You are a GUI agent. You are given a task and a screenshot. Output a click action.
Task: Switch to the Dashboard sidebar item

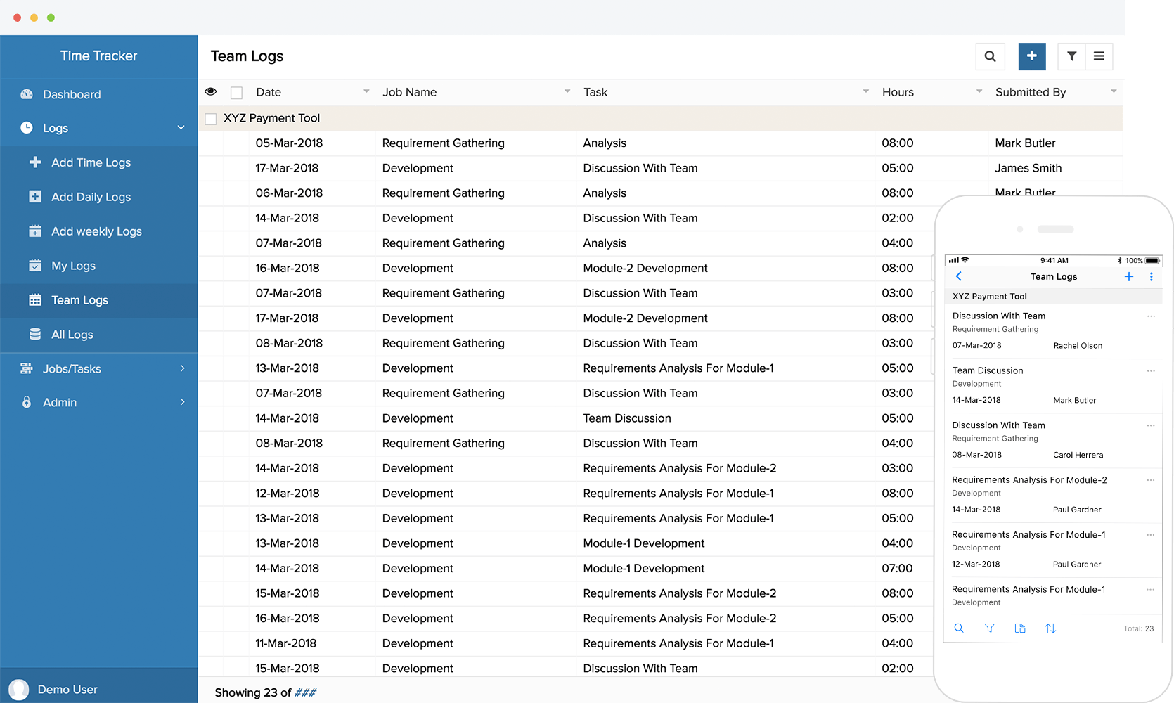tap(72, 93)
